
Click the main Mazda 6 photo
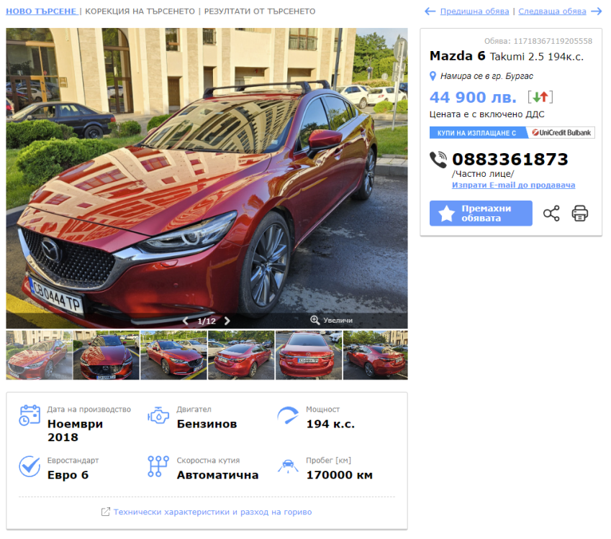[x=207, y=172]
